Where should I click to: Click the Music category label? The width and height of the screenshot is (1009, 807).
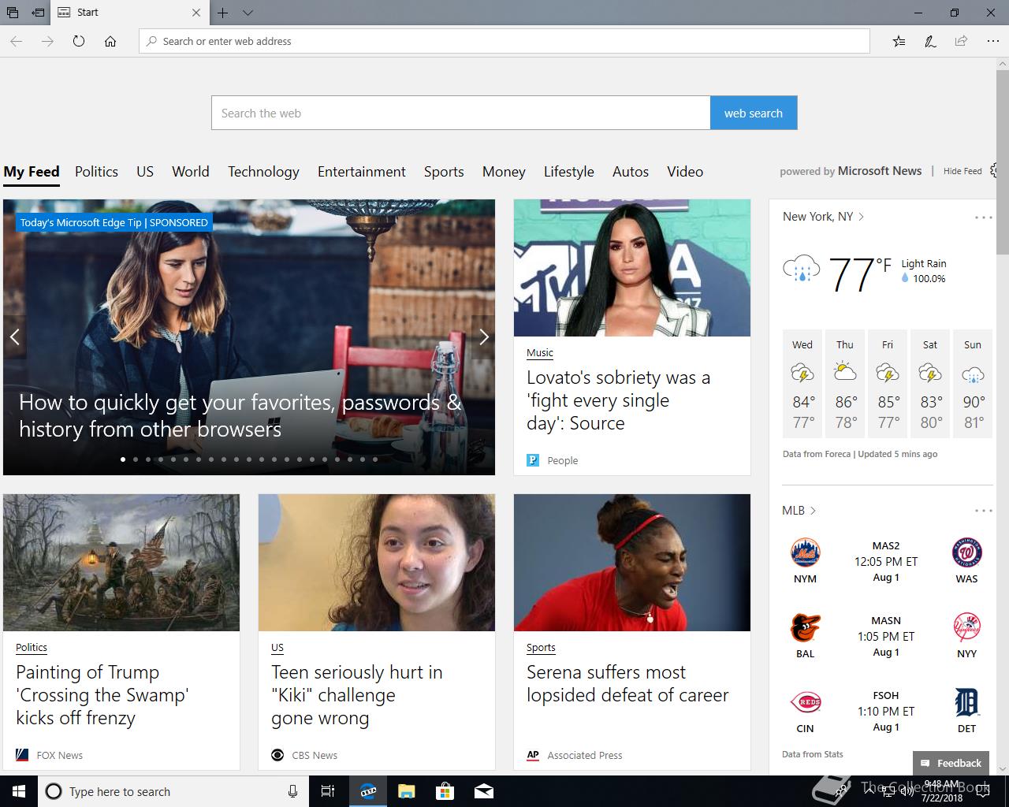pyautogui.click(x=540, y=353)
